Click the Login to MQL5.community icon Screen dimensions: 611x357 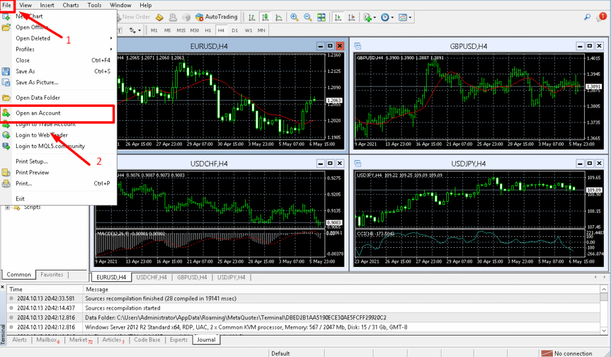point(6,146)
